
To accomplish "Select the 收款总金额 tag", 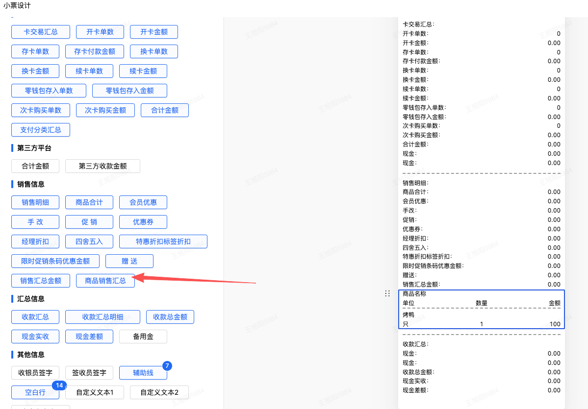I will (x=170, y=317).
